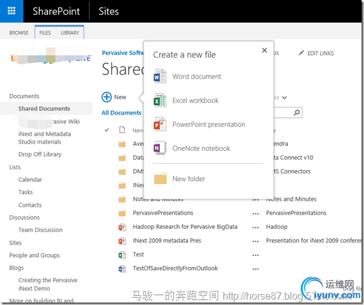Open Hadoop Research for Pervasive BigData file
Image resolution: width=364 pixels, height=305 pixels.
(x=185, y=226)
